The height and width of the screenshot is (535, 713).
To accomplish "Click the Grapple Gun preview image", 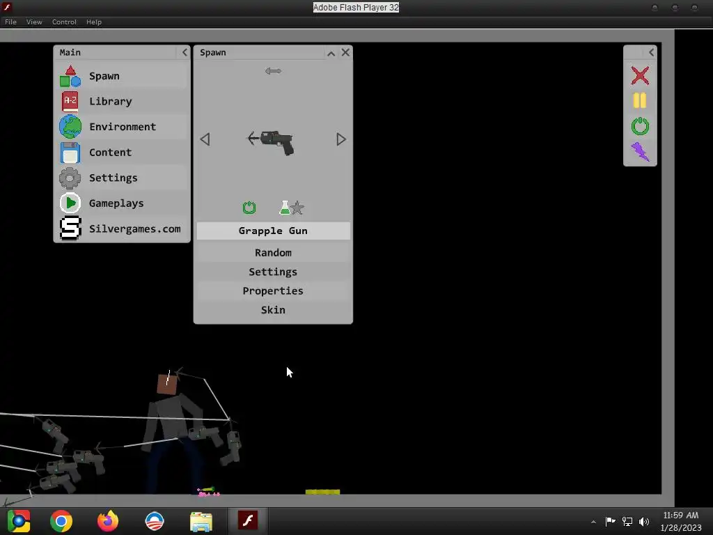I will (271, 142).
